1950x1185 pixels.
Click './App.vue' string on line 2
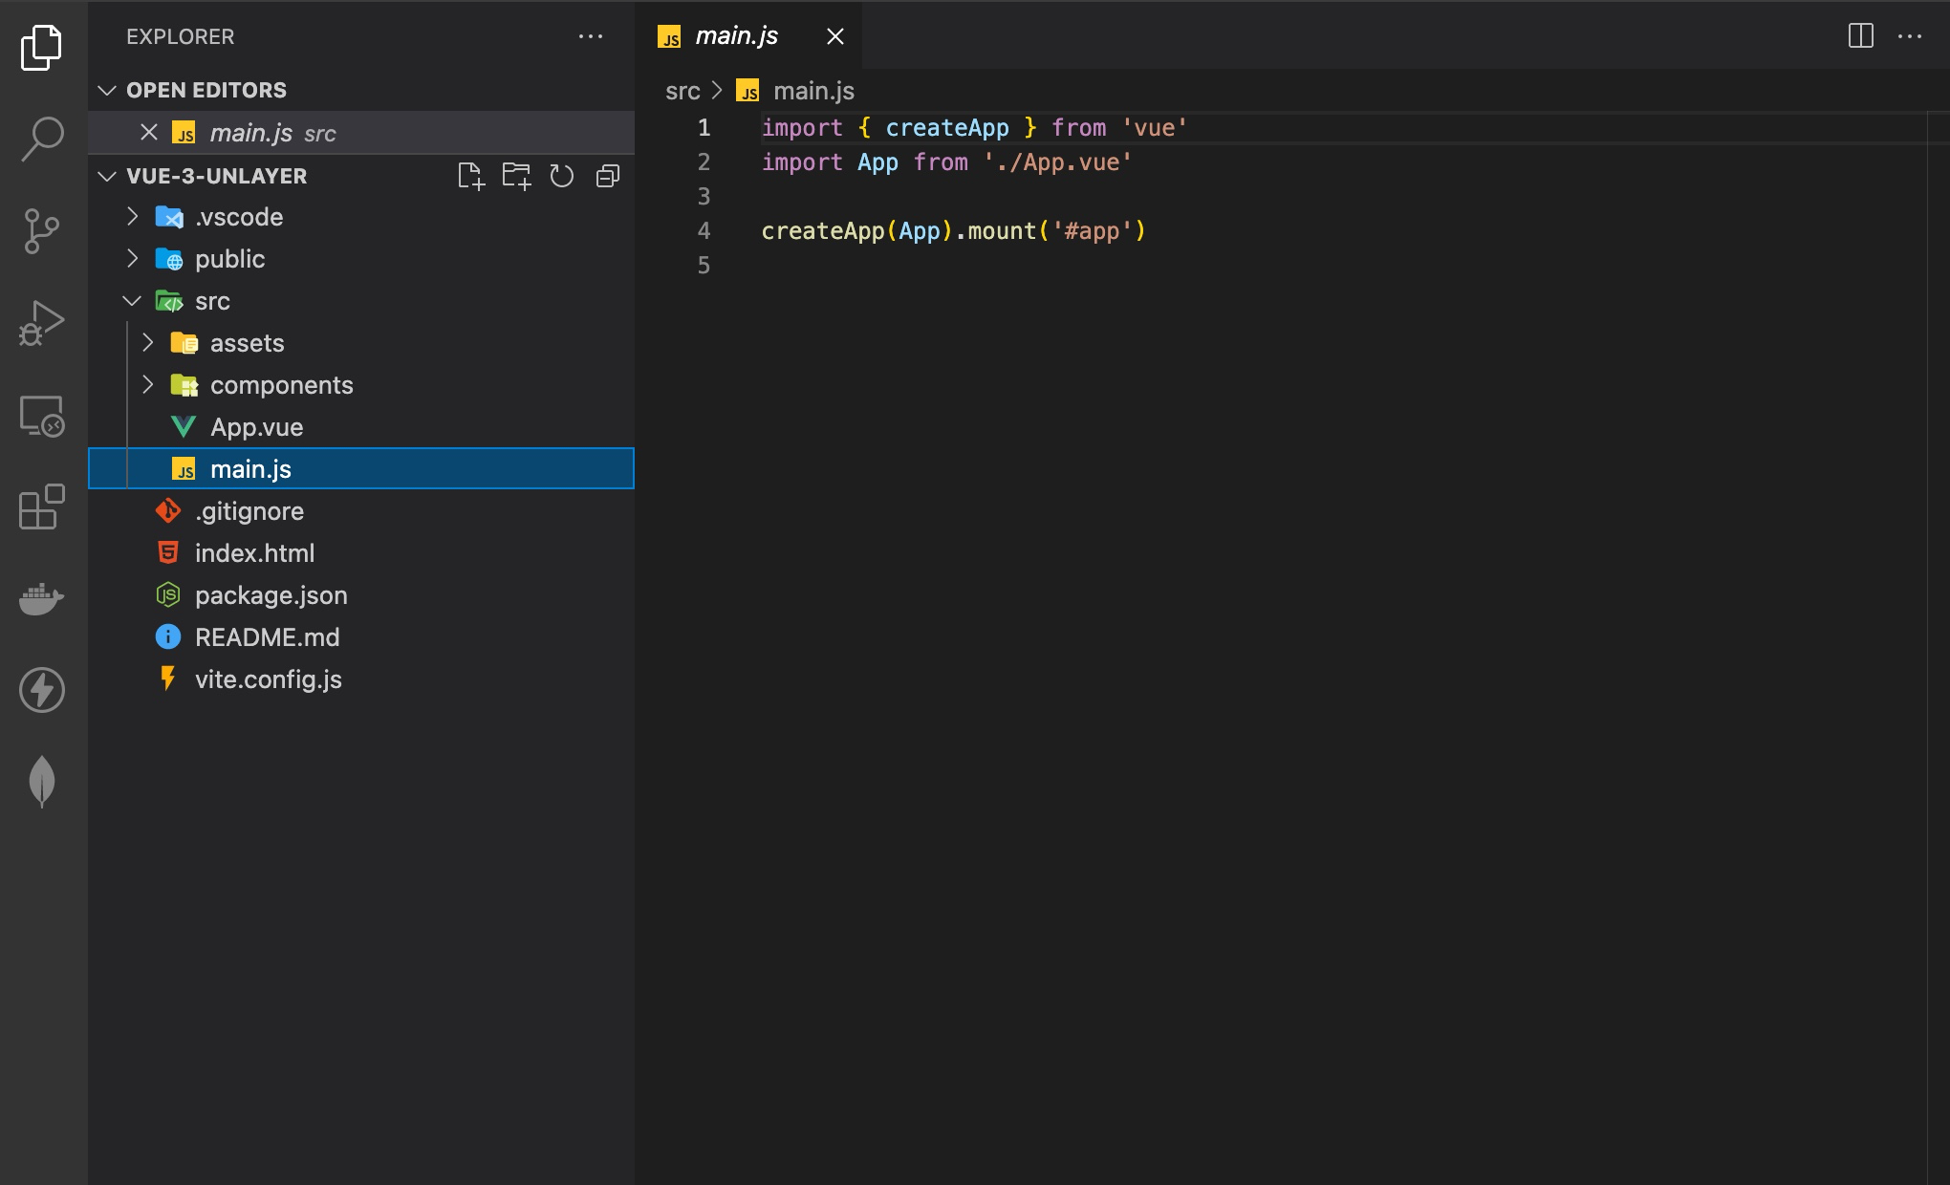pos(1057,162)
